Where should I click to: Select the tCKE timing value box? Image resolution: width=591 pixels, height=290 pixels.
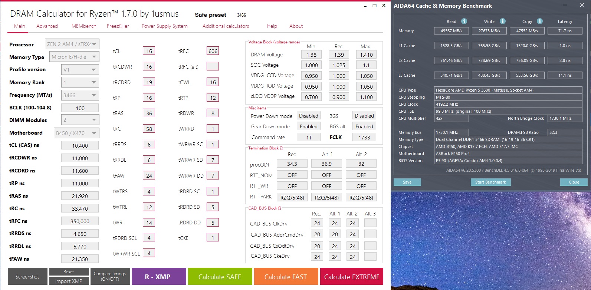213,237
